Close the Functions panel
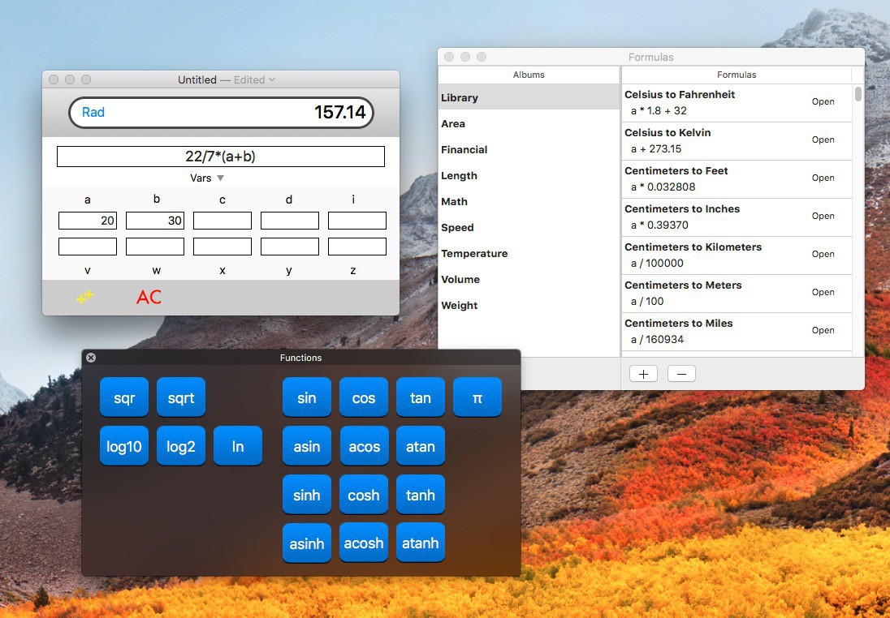Viewport: 890px width, 618px height. click(x=91, y=358)
